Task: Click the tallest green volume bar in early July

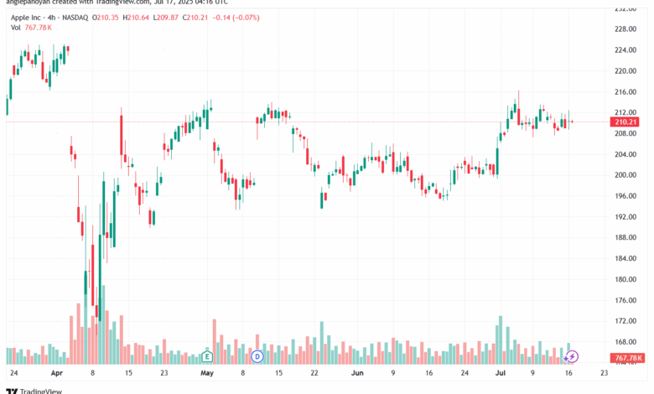Action: coord(501,340)
